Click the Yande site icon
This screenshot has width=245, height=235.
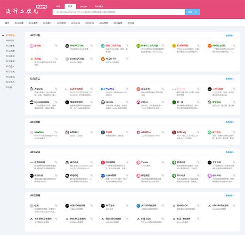[139, 163]
